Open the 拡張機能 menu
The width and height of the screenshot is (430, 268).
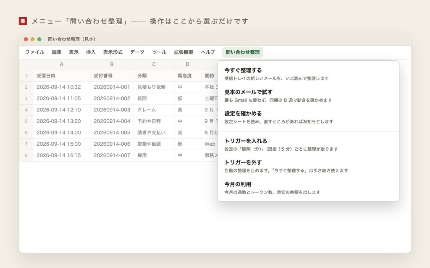(184, 52)
